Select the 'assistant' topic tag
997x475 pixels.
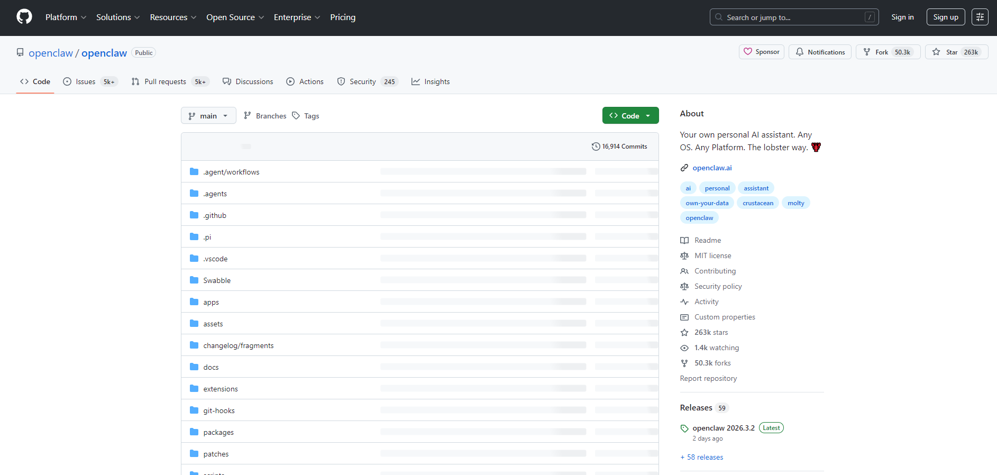point(756,188)
